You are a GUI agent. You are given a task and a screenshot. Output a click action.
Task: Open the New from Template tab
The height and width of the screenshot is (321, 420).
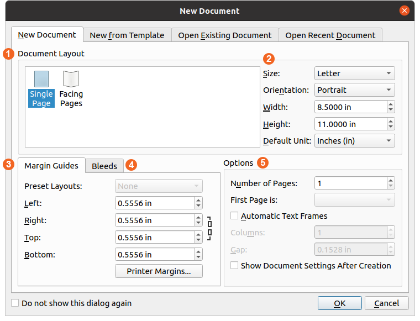pyautogui.click(x=127, y=35)
